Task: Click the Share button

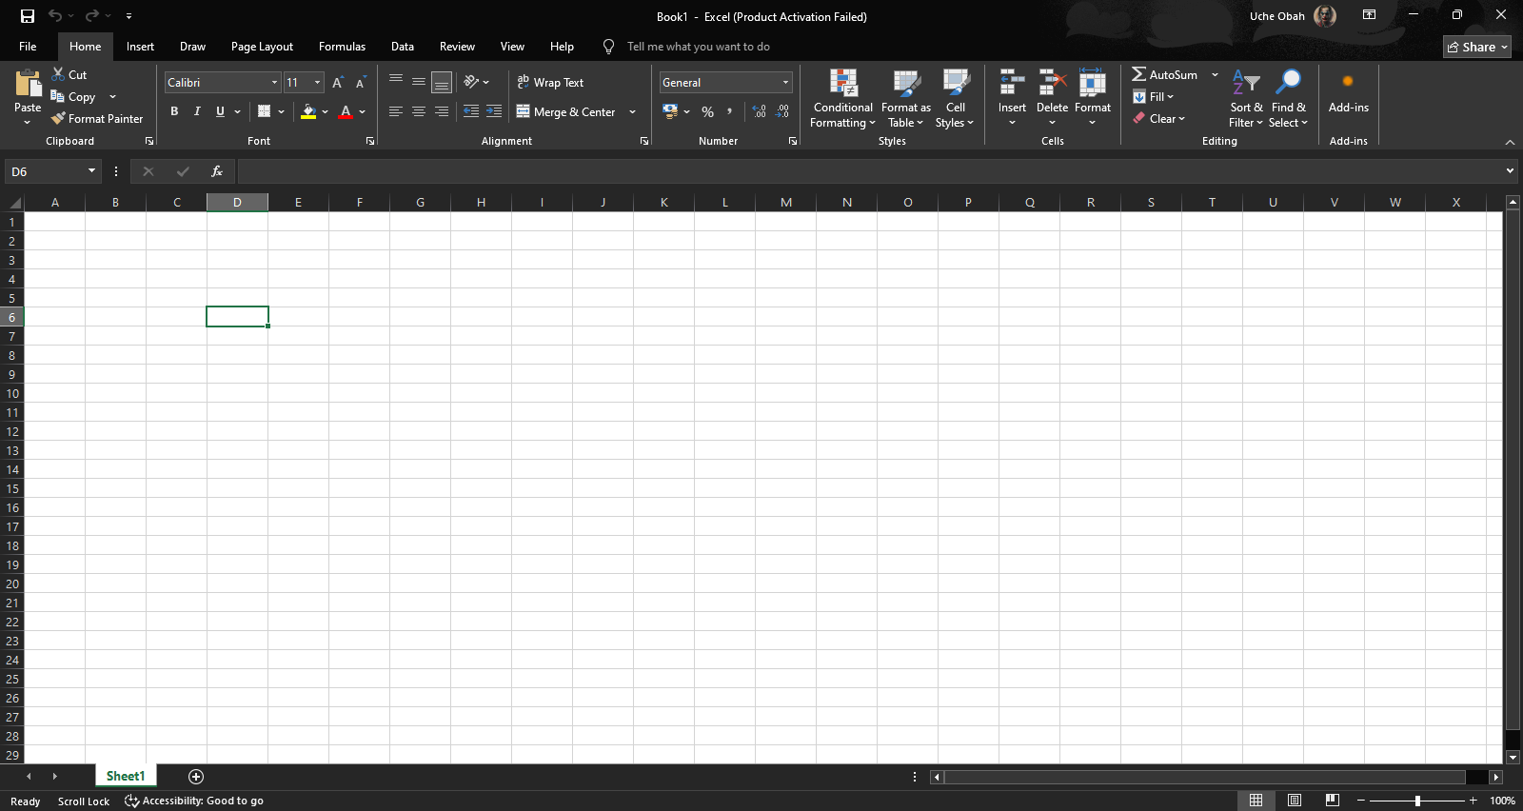Action: 1476,47
